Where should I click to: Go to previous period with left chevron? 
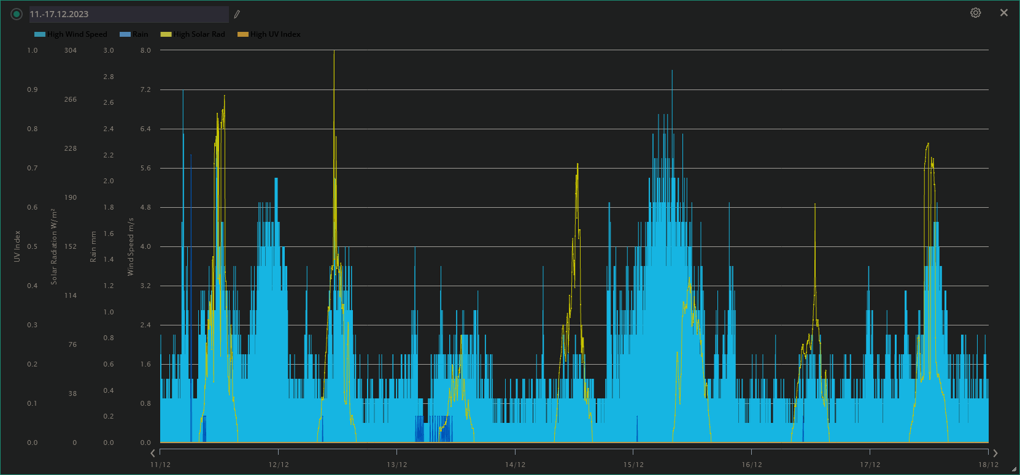pos(153,453)
